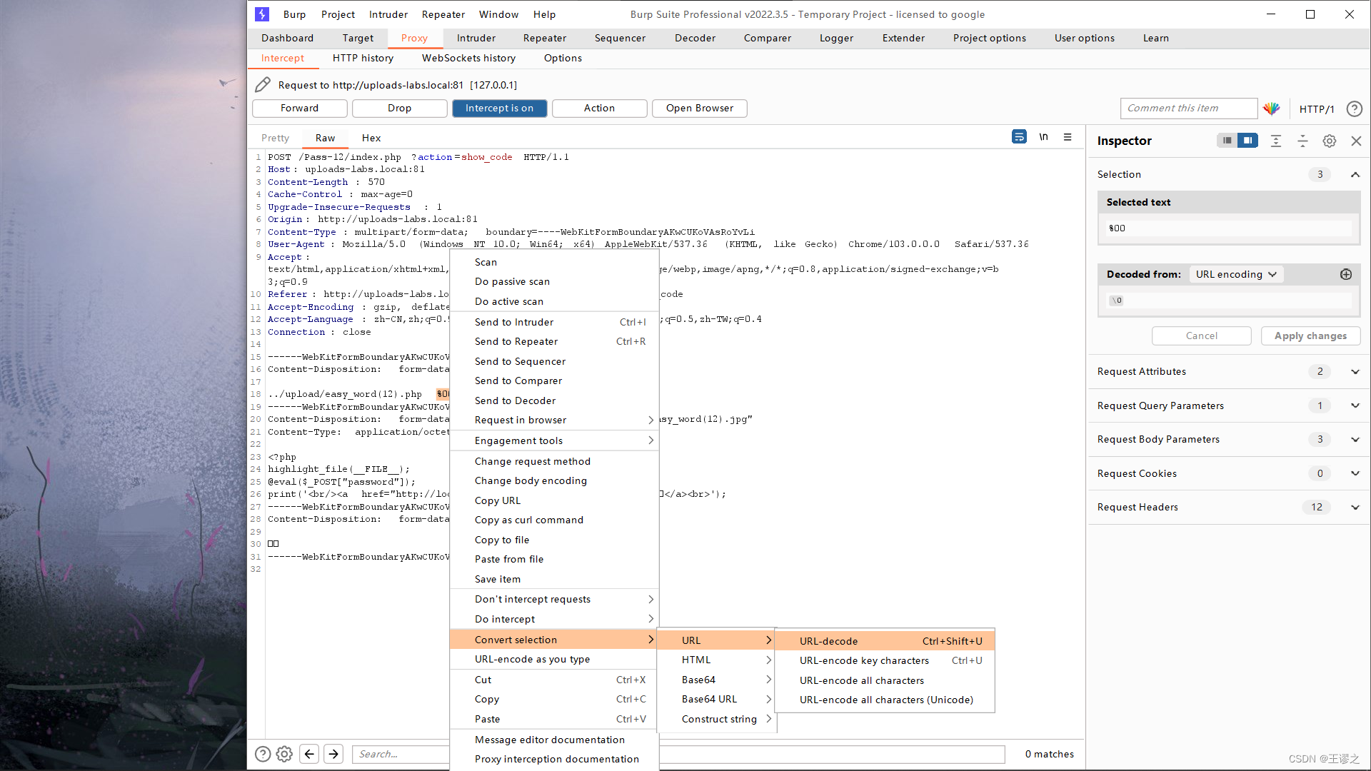This screenshot has width=1371, height=771.
Task: Click the Inspector expand all sections icon
Action: pyautogui.click(x=1276, y=141)
